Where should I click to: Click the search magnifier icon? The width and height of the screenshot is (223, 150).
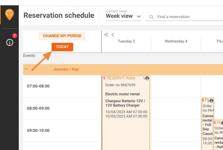coord(151,17)
